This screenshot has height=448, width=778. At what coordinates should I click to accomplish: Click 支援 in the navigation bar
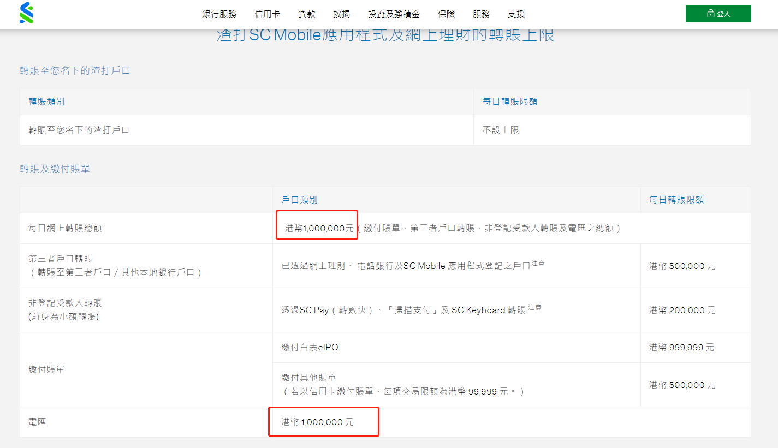coord(516,14)
